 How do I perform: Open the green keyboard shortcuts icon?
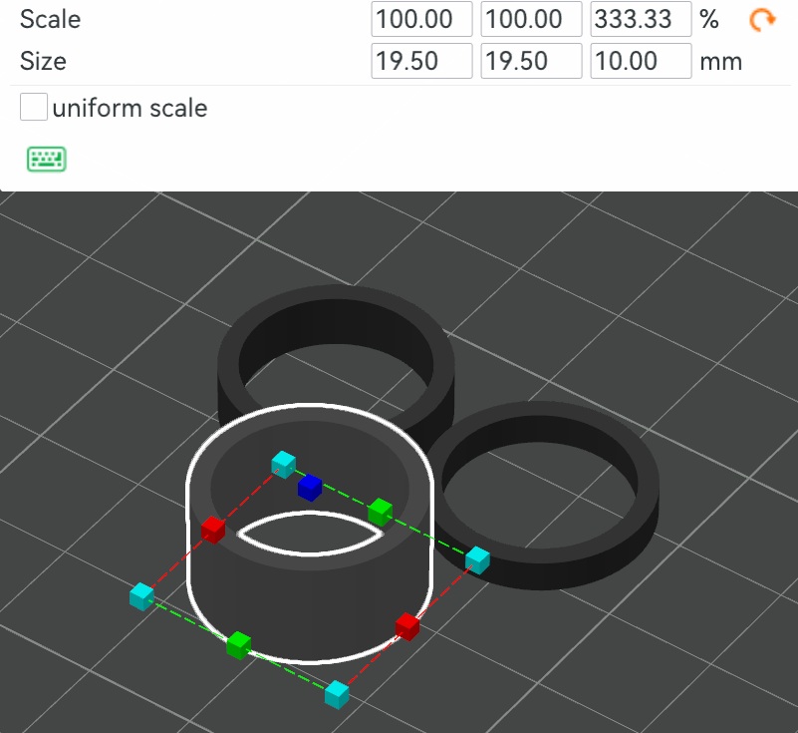pos(46,159)
